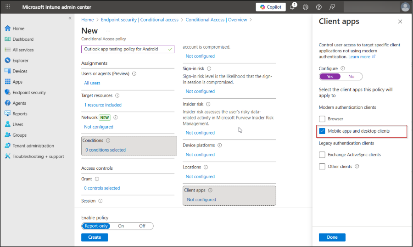Show info icon for Sign-in risk
The height and width of the screenshot is (247, 413).
(x=209, y=68)
